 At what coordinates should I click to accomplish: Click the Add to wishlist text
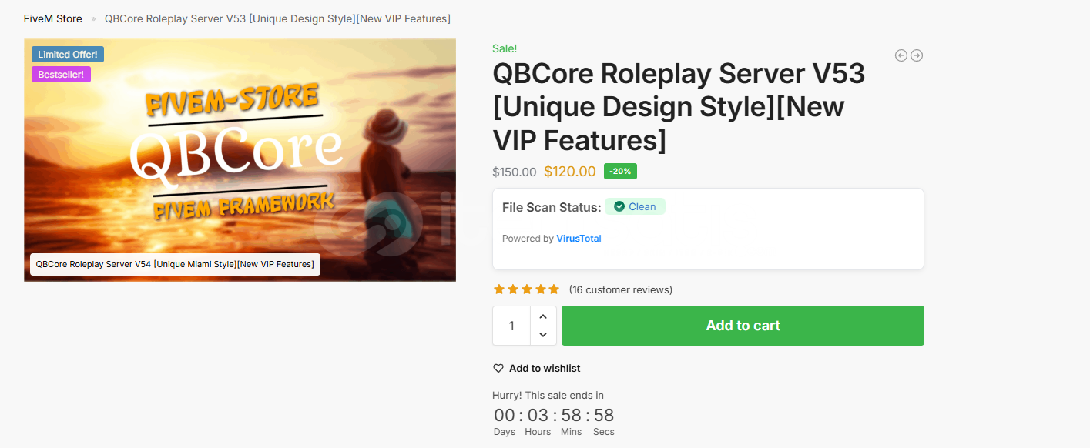click(x=545, y=369)
